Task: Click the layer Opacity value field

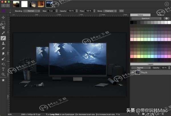Action: (164, 68)
